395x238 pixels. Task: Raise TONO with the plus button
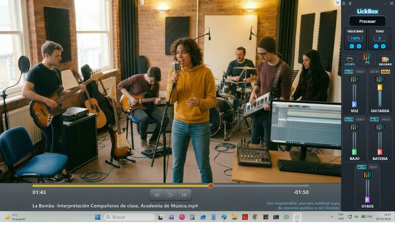tap(383, 46)
